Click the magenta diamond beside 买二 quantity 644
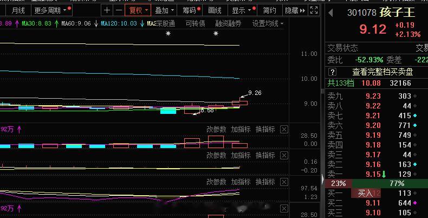 415,203
